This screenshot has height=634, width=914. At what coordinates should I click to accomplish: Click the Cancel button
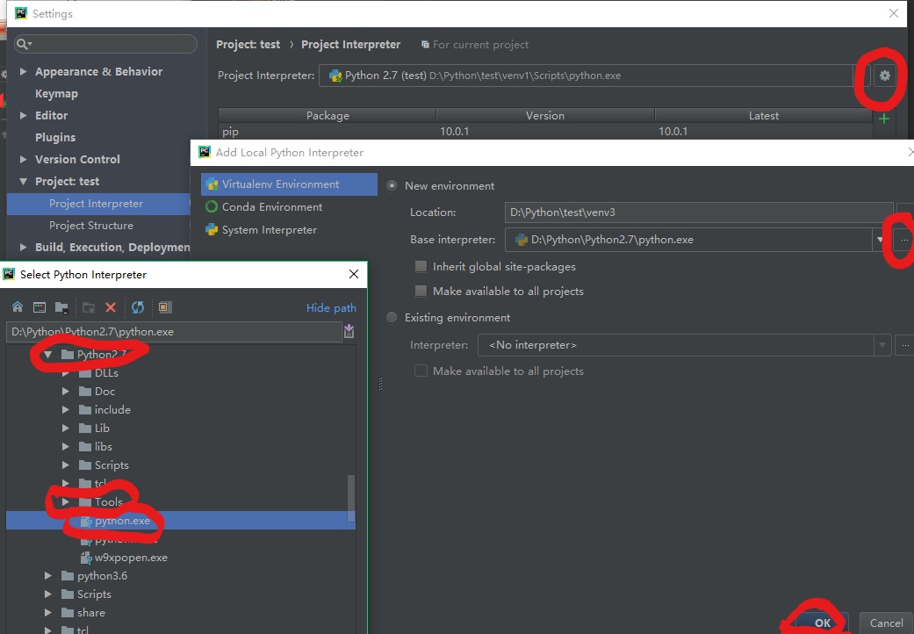pyautogui.click(x=886, y=623)
